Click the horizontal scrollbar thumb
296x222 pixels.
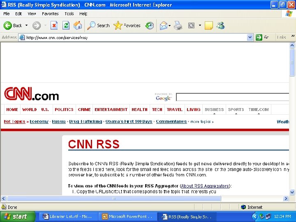click(114, 199)
